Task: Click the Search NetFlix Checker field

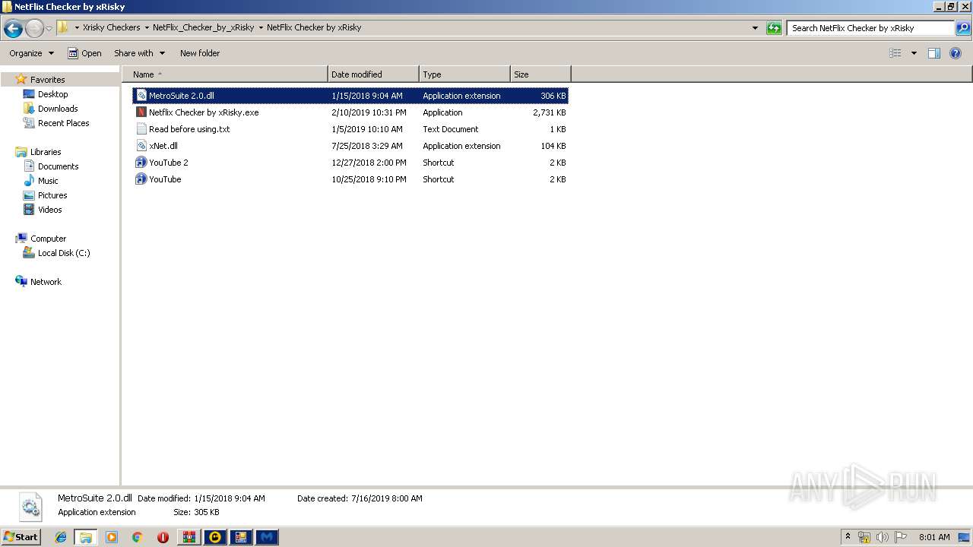Action: point(870,28)
